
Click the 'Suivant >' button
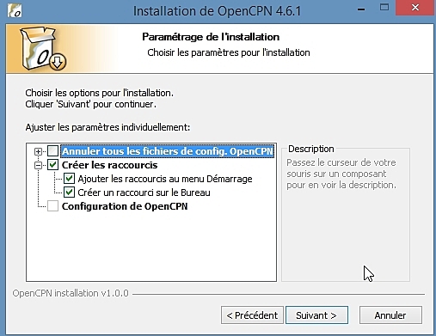tap(316, 315)
